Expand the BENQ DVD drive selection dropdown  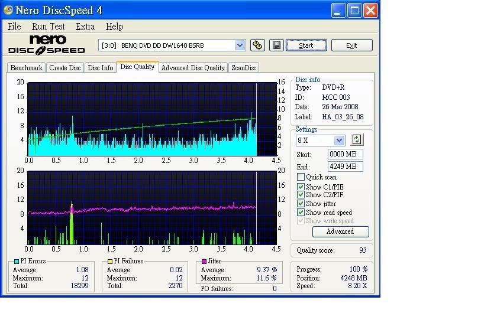(x=240, y=45)
